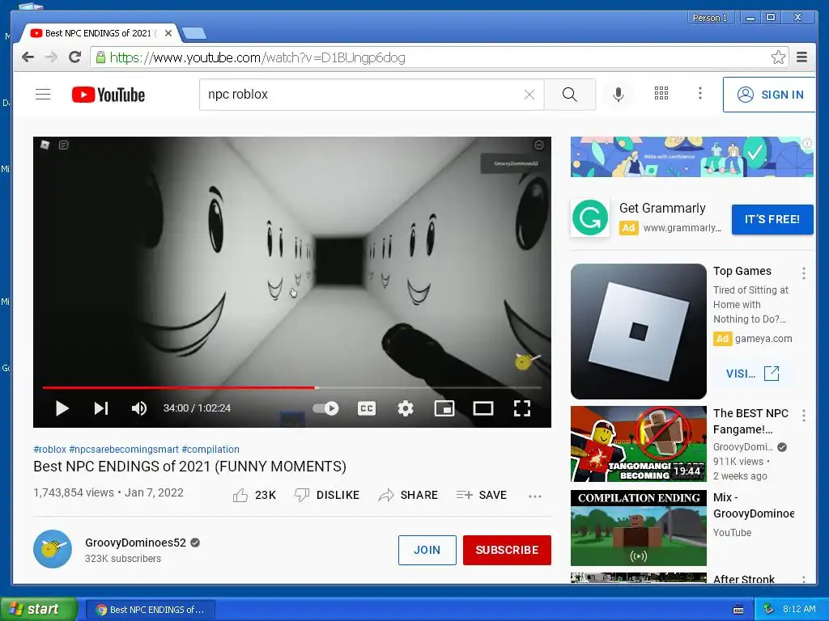Open the Chrome menu button

(802, 57)
